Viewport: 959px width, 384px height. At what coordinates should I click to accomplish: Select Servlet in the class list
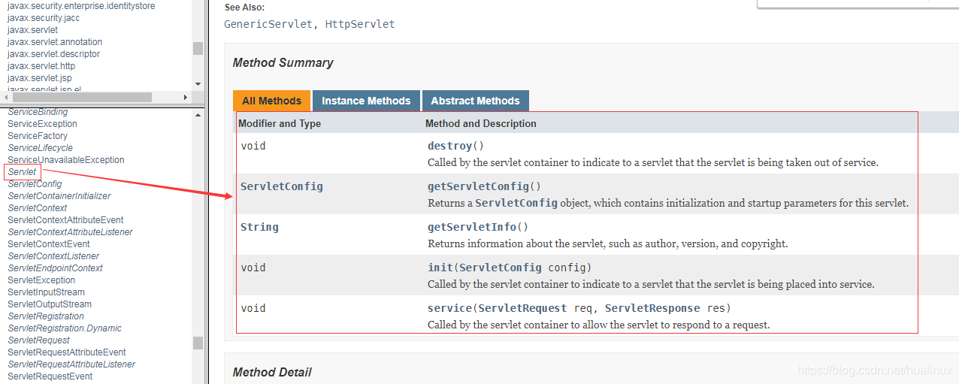22,172
